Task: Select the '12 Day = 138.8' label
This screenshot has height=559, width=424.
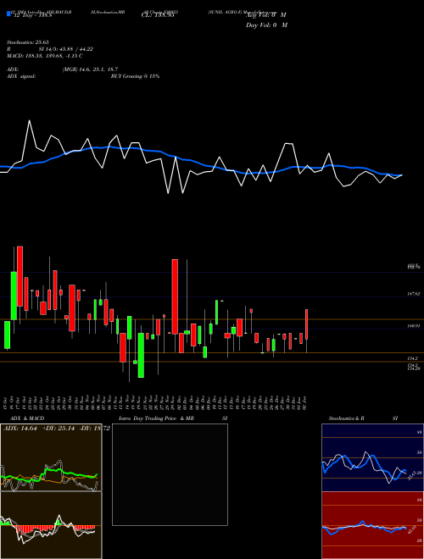Action: coord(33,15)
